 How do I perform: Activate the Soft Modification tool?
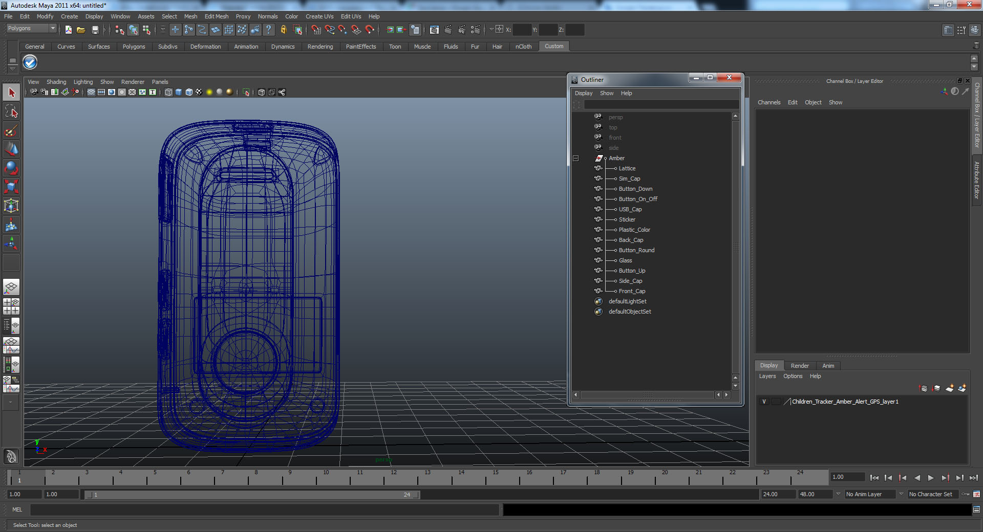11,225
